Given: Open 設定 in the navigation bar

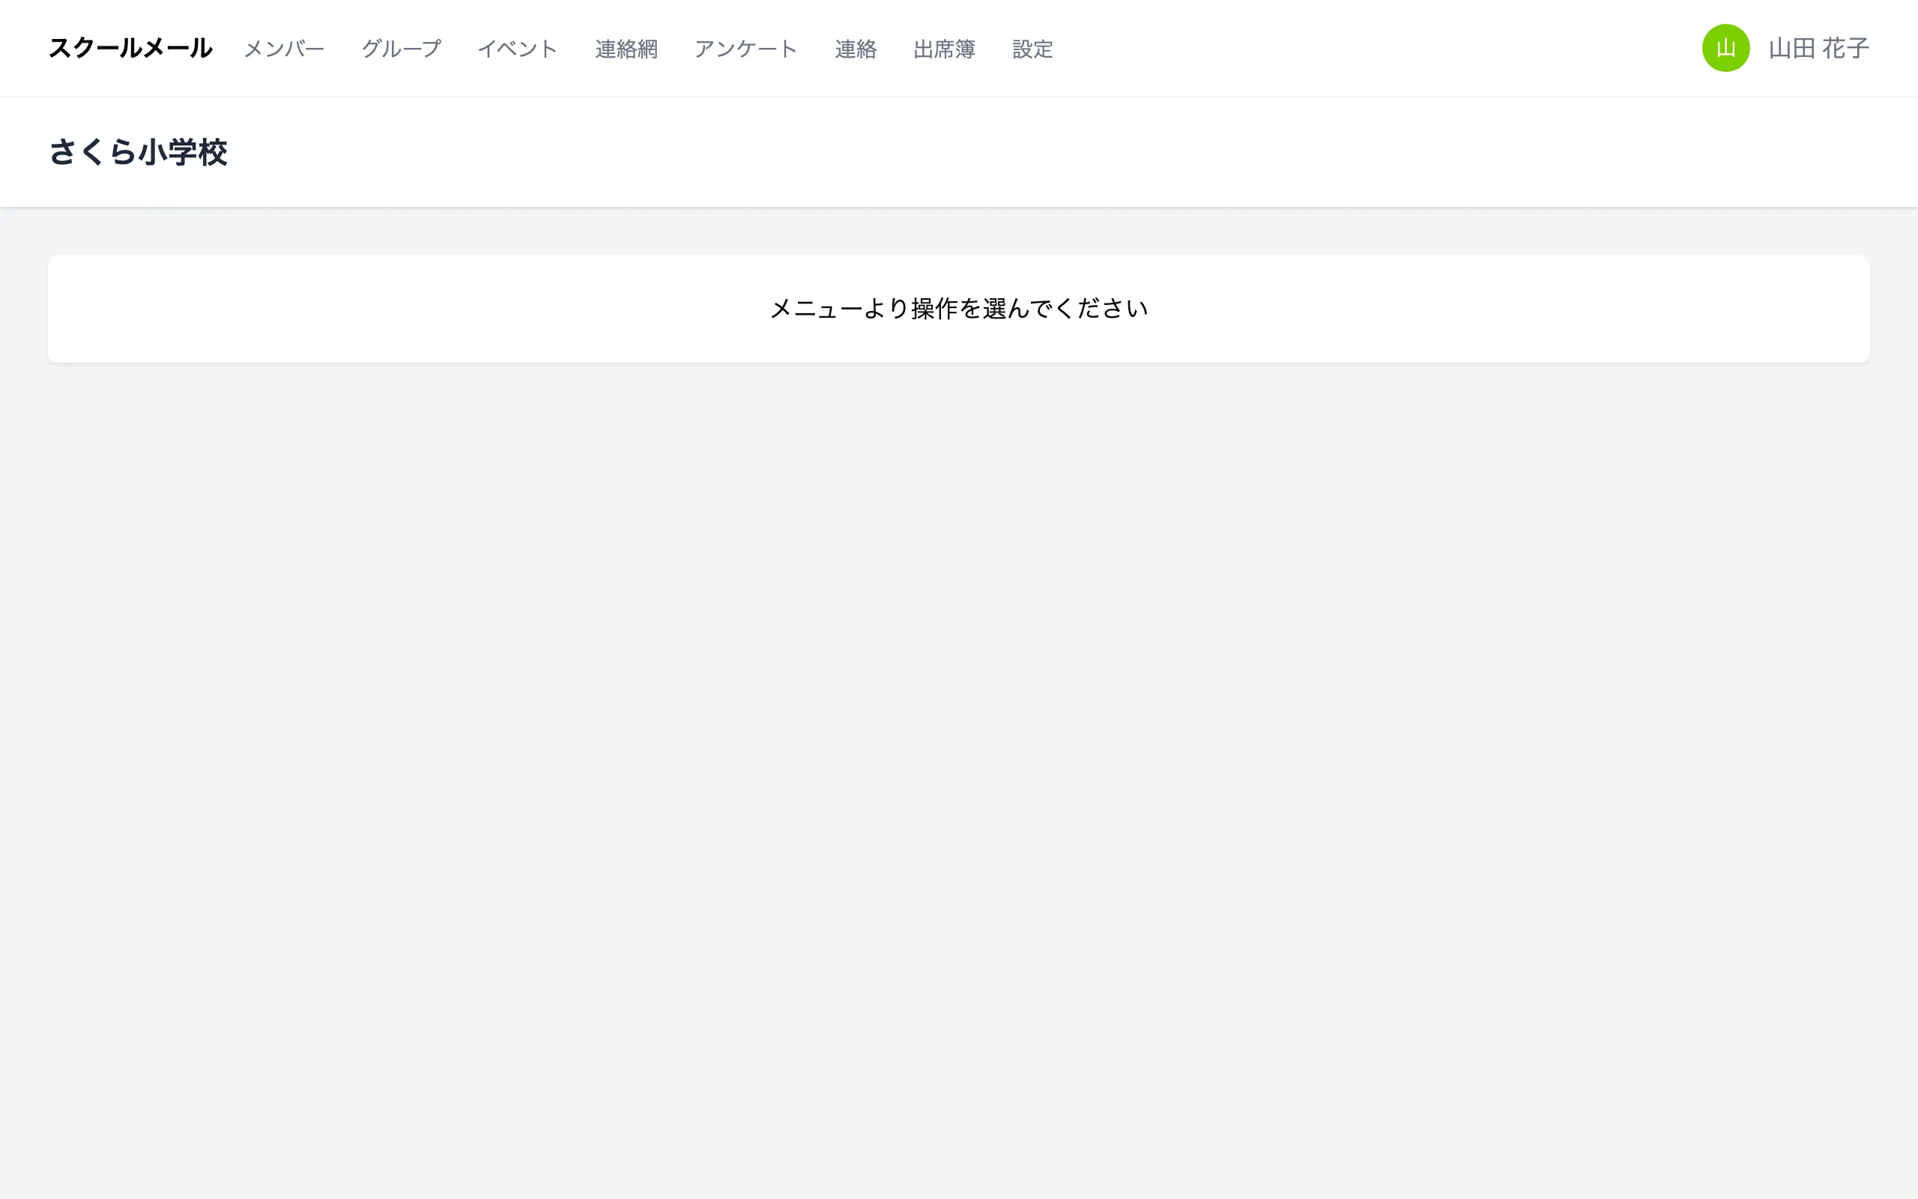Looking at the screenshot, I should [1032, 49].
